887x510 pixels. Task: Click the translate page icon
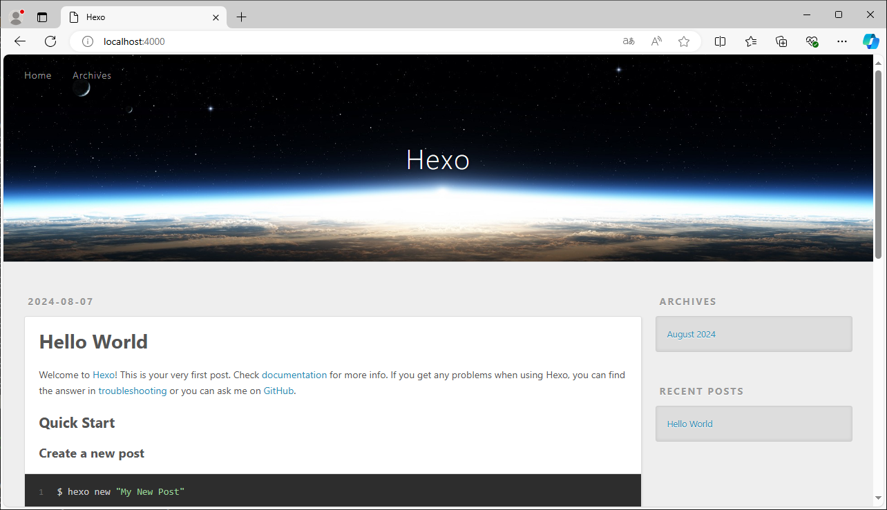tap(629, 41)
